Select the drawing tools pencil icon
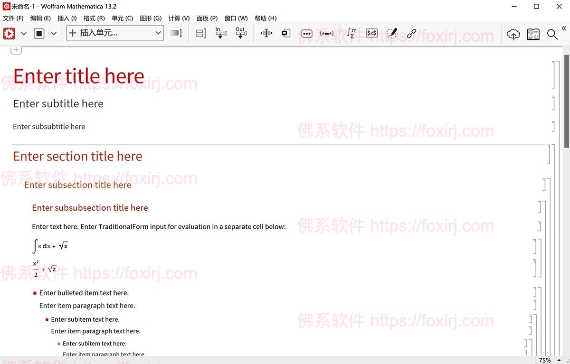 391,33
